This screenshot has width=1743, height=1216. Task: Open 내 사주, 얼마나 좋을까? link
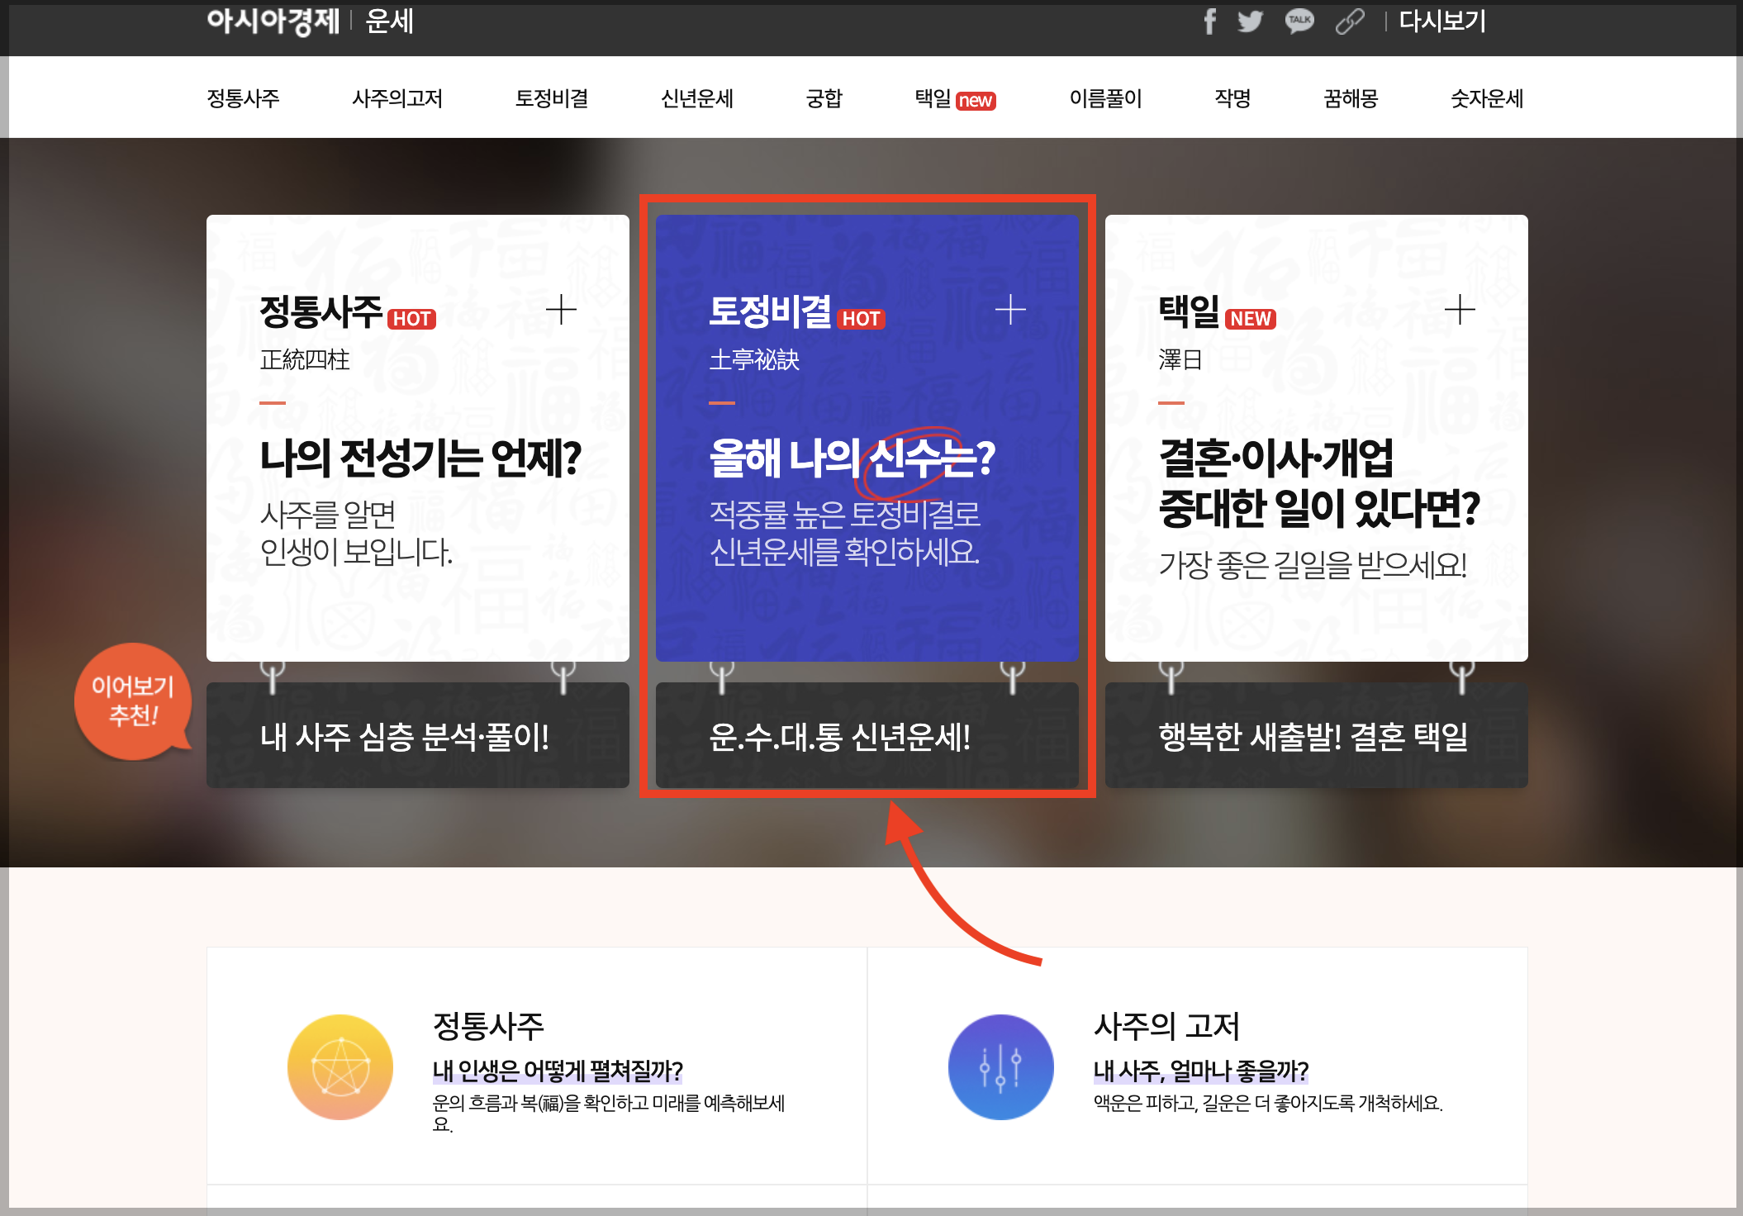click(1200, 1071)
